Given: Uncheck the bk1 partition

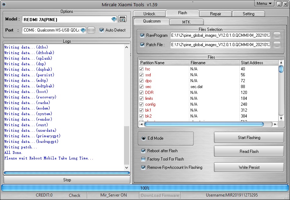Looking at the screenshot, I should pyautogui.click(x=141, y=110).
